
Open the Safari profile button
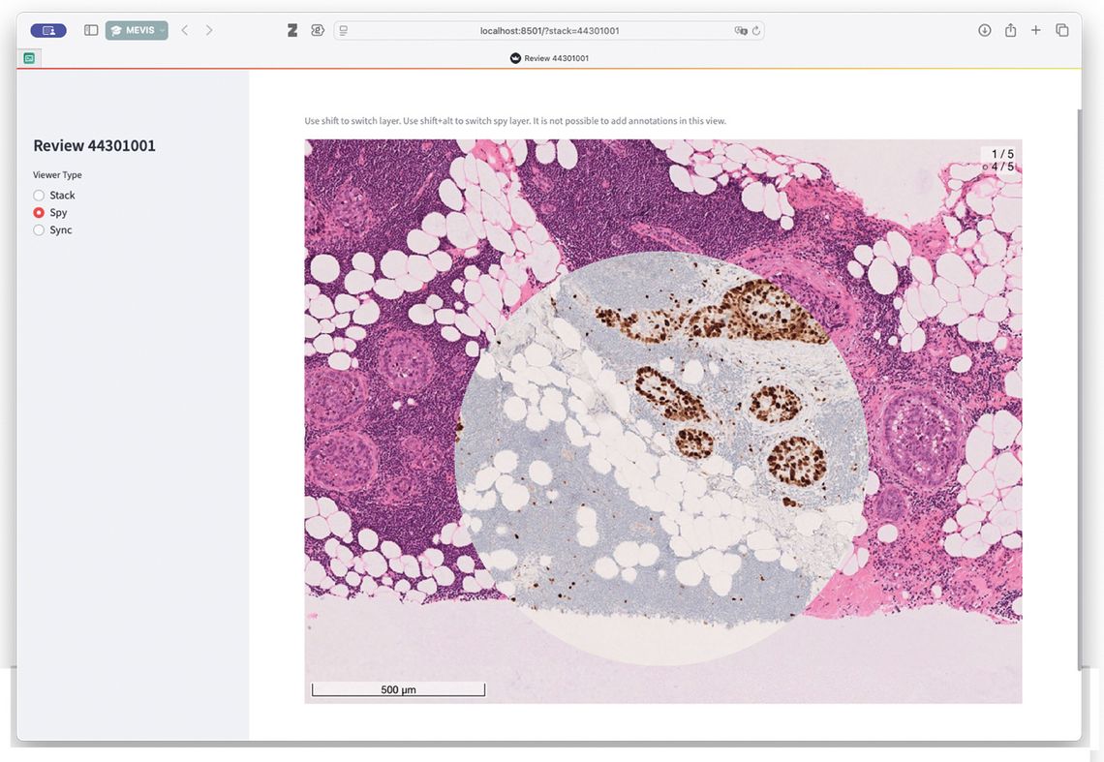click(48, 30)
